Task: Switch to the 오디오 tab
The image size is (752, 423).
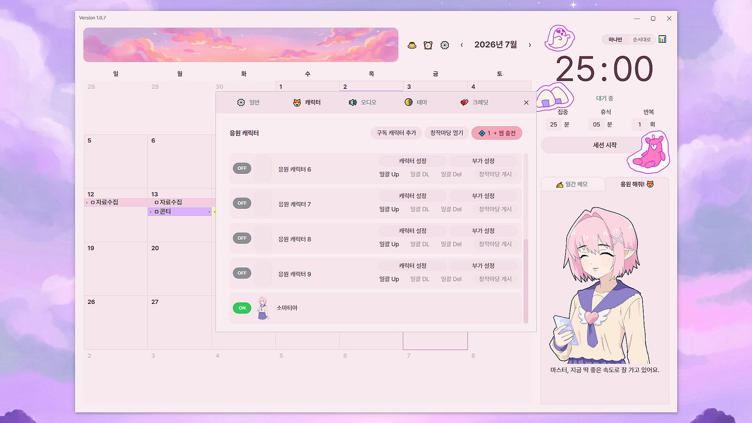Action: click(362, 102)
